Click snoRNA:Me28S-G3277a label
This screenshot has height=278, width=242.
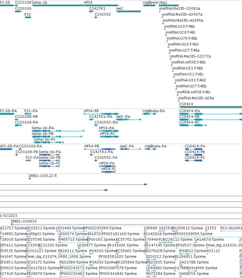191,56
